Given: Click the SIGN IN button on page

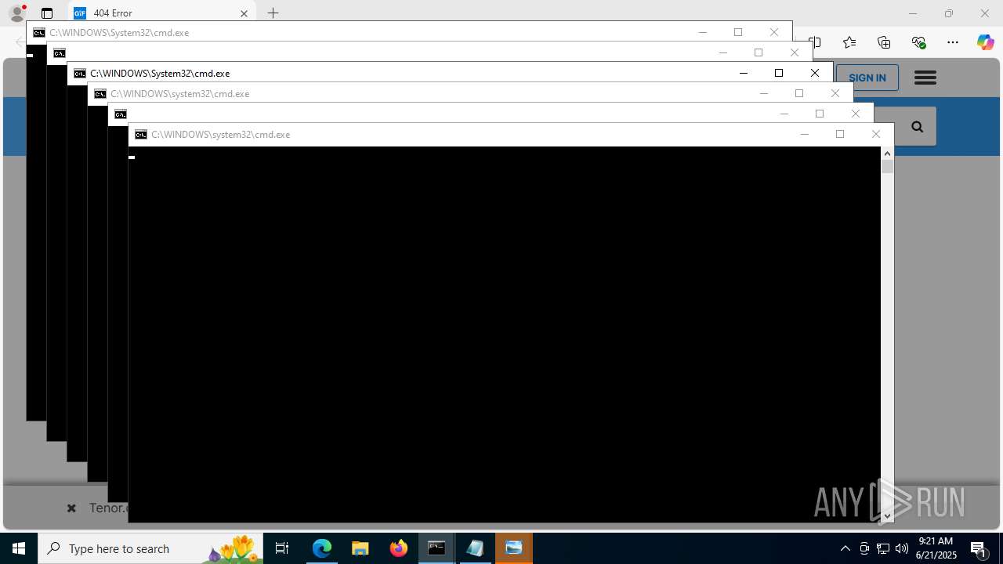Looking at the screenshot, I should [867, 78].
